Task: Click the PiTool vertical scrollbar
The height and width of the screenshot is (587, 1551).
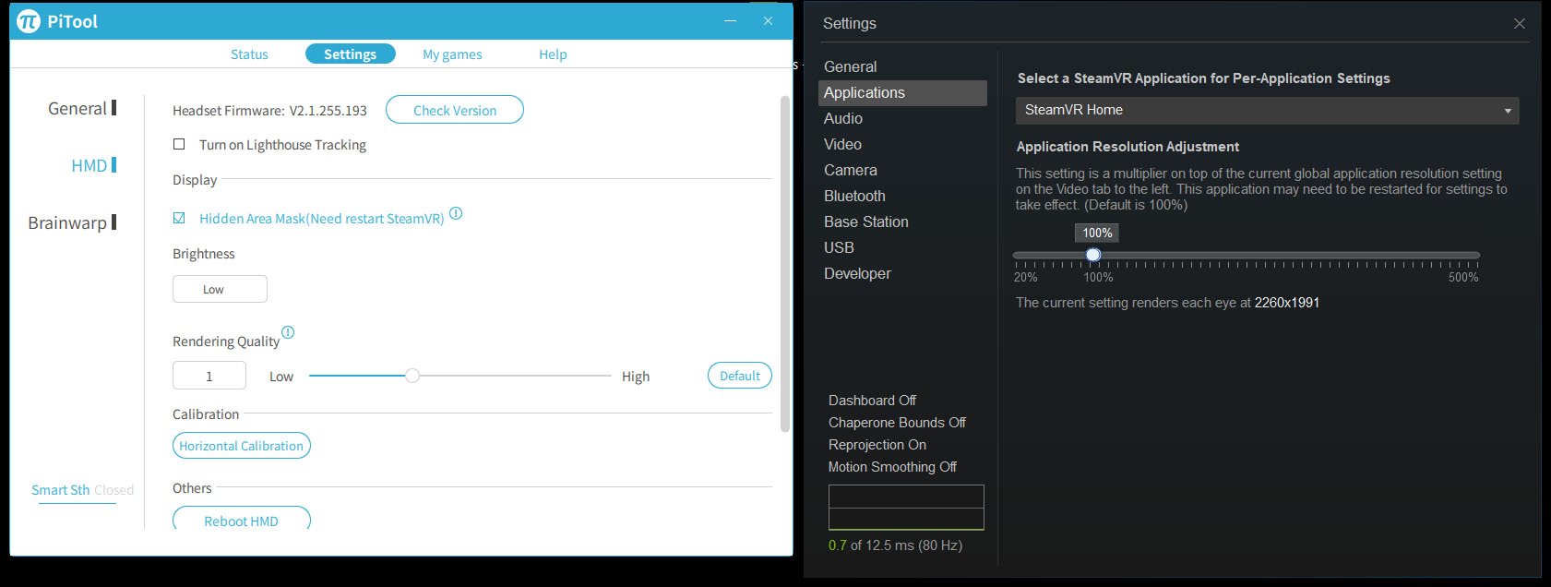Action: tap(785, 263)
